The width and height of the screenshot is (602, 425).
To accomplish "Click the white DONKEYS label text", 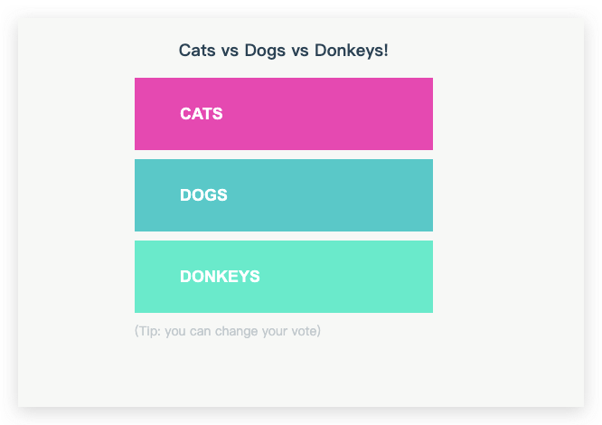I will tap(220, 277).
